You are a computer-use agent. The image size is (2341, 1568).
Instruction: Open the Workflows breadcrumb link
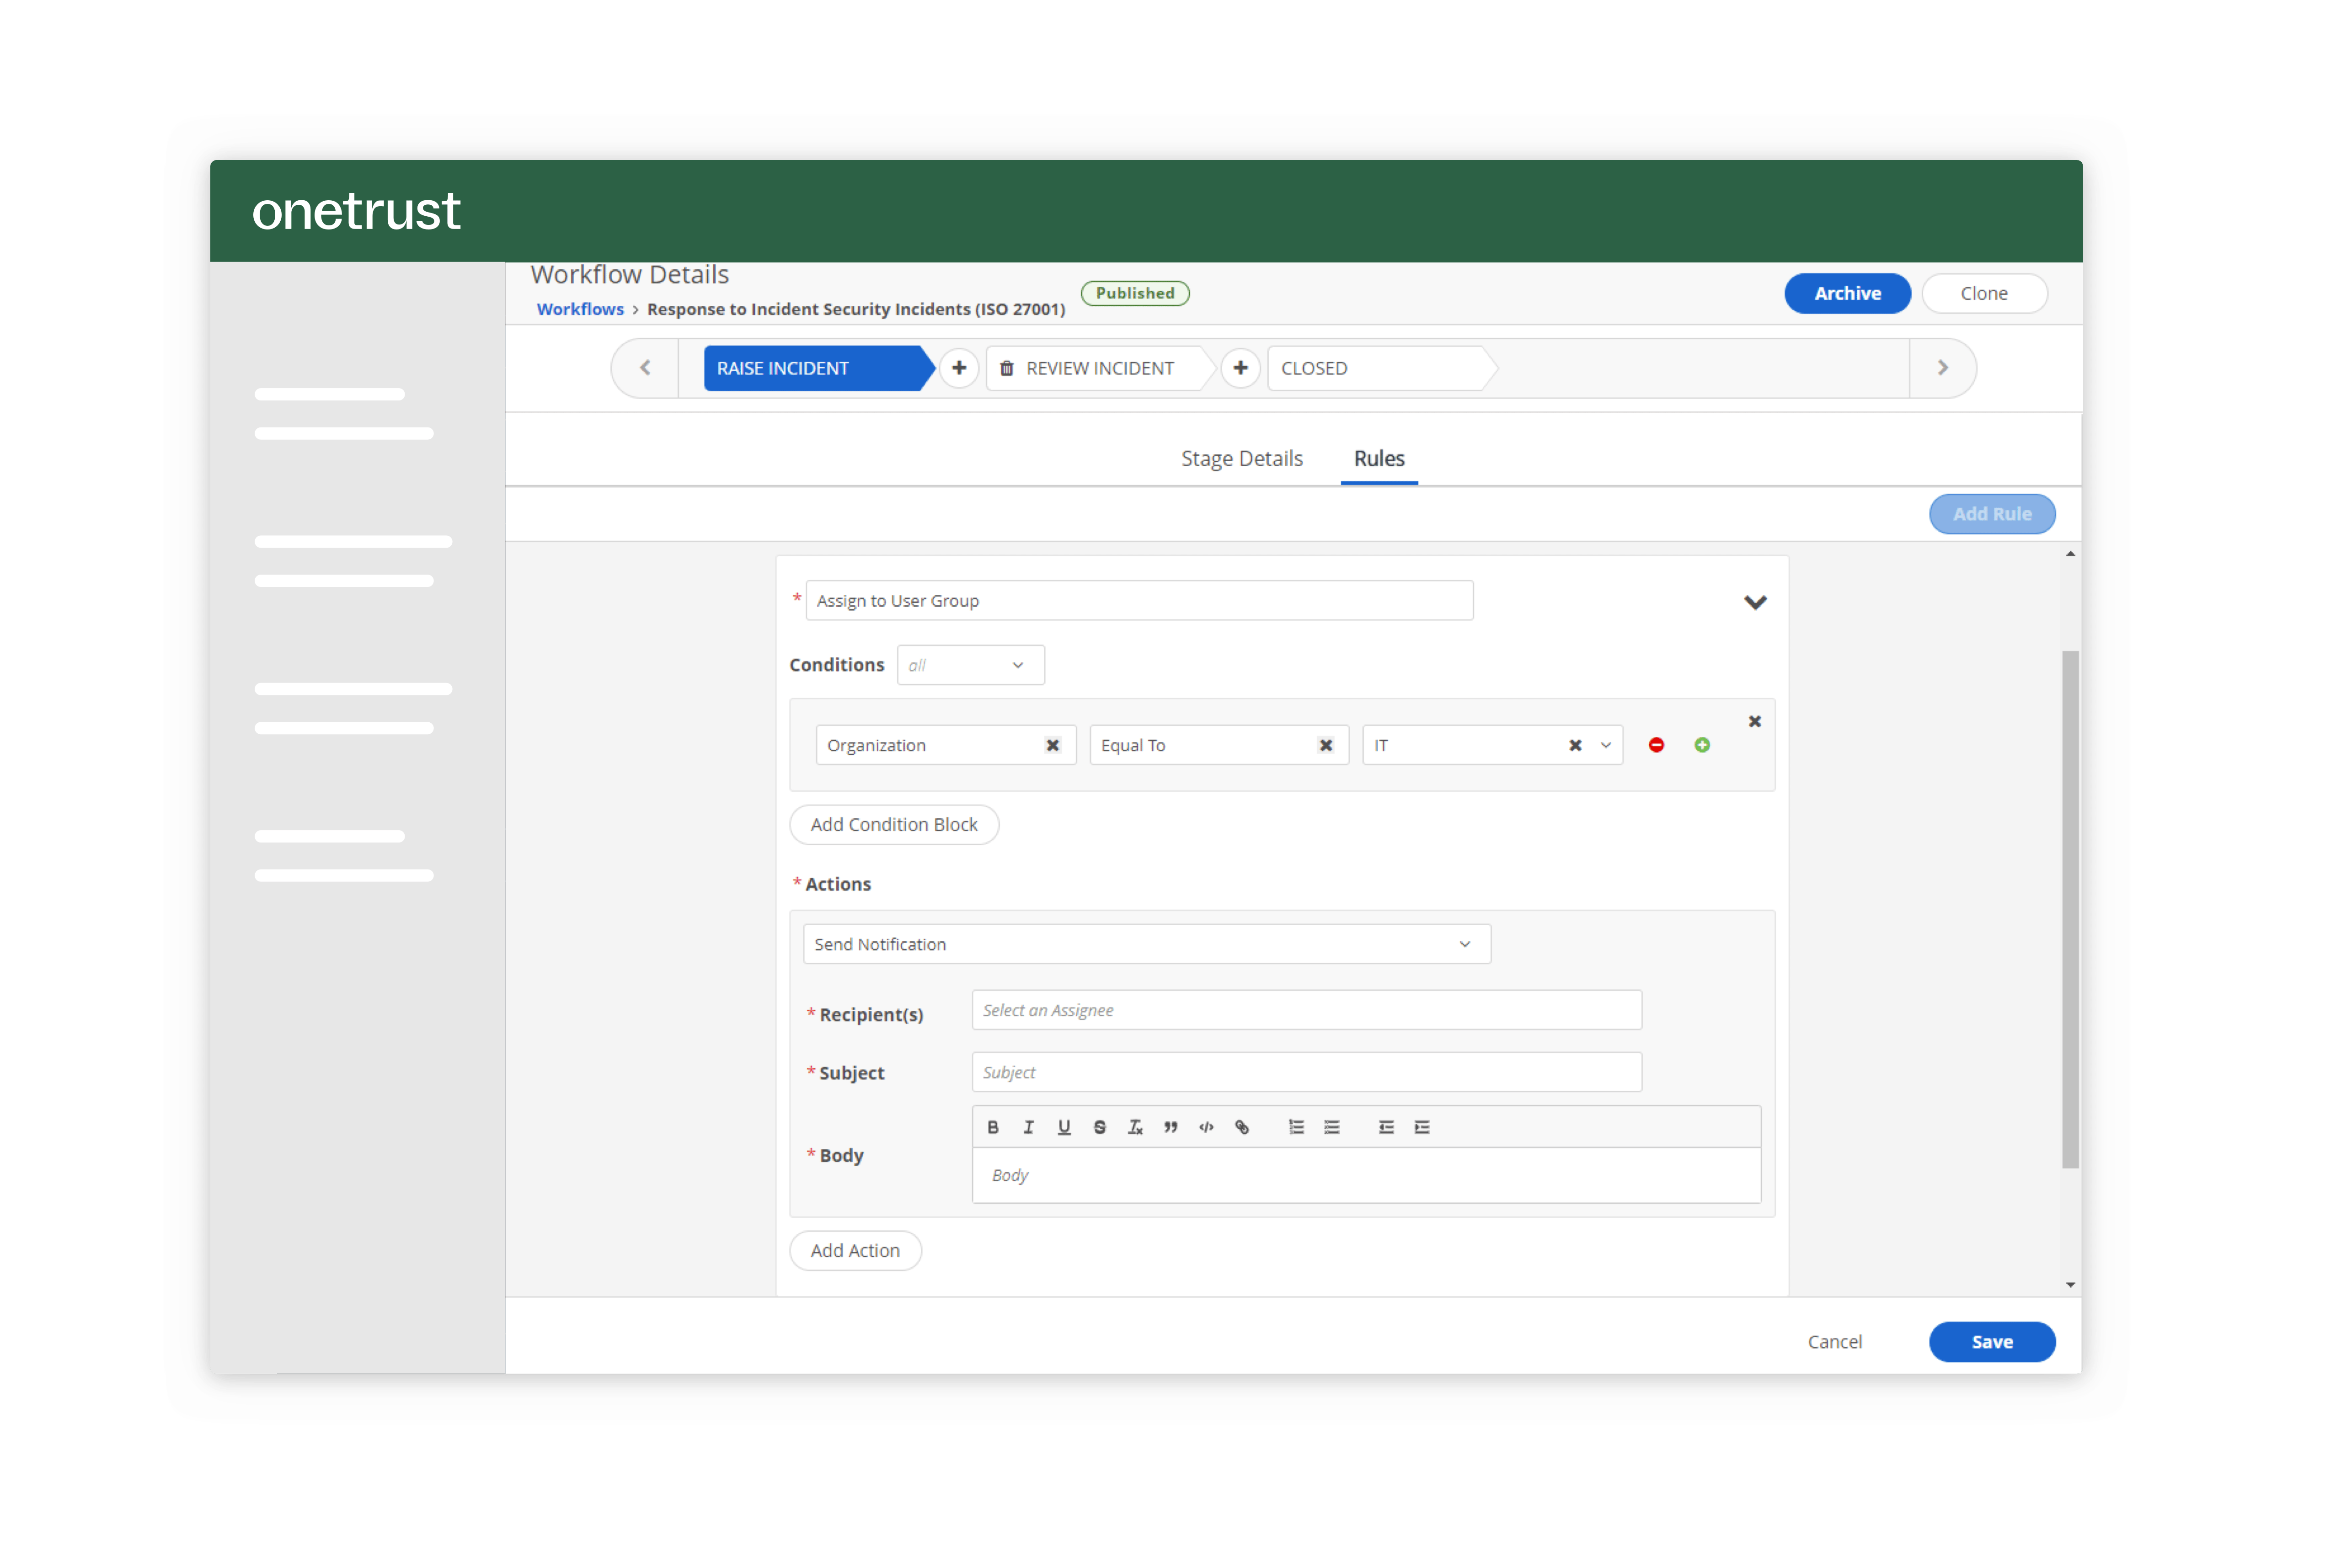(580, 309)
